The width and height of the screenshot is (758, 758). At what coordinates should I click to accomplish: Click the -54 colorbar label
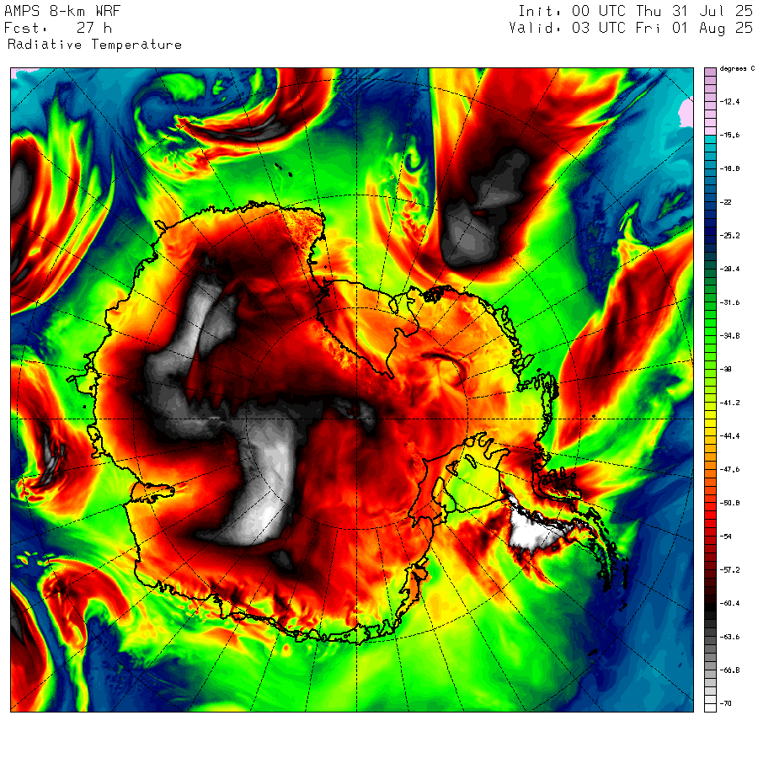point(726,536)
